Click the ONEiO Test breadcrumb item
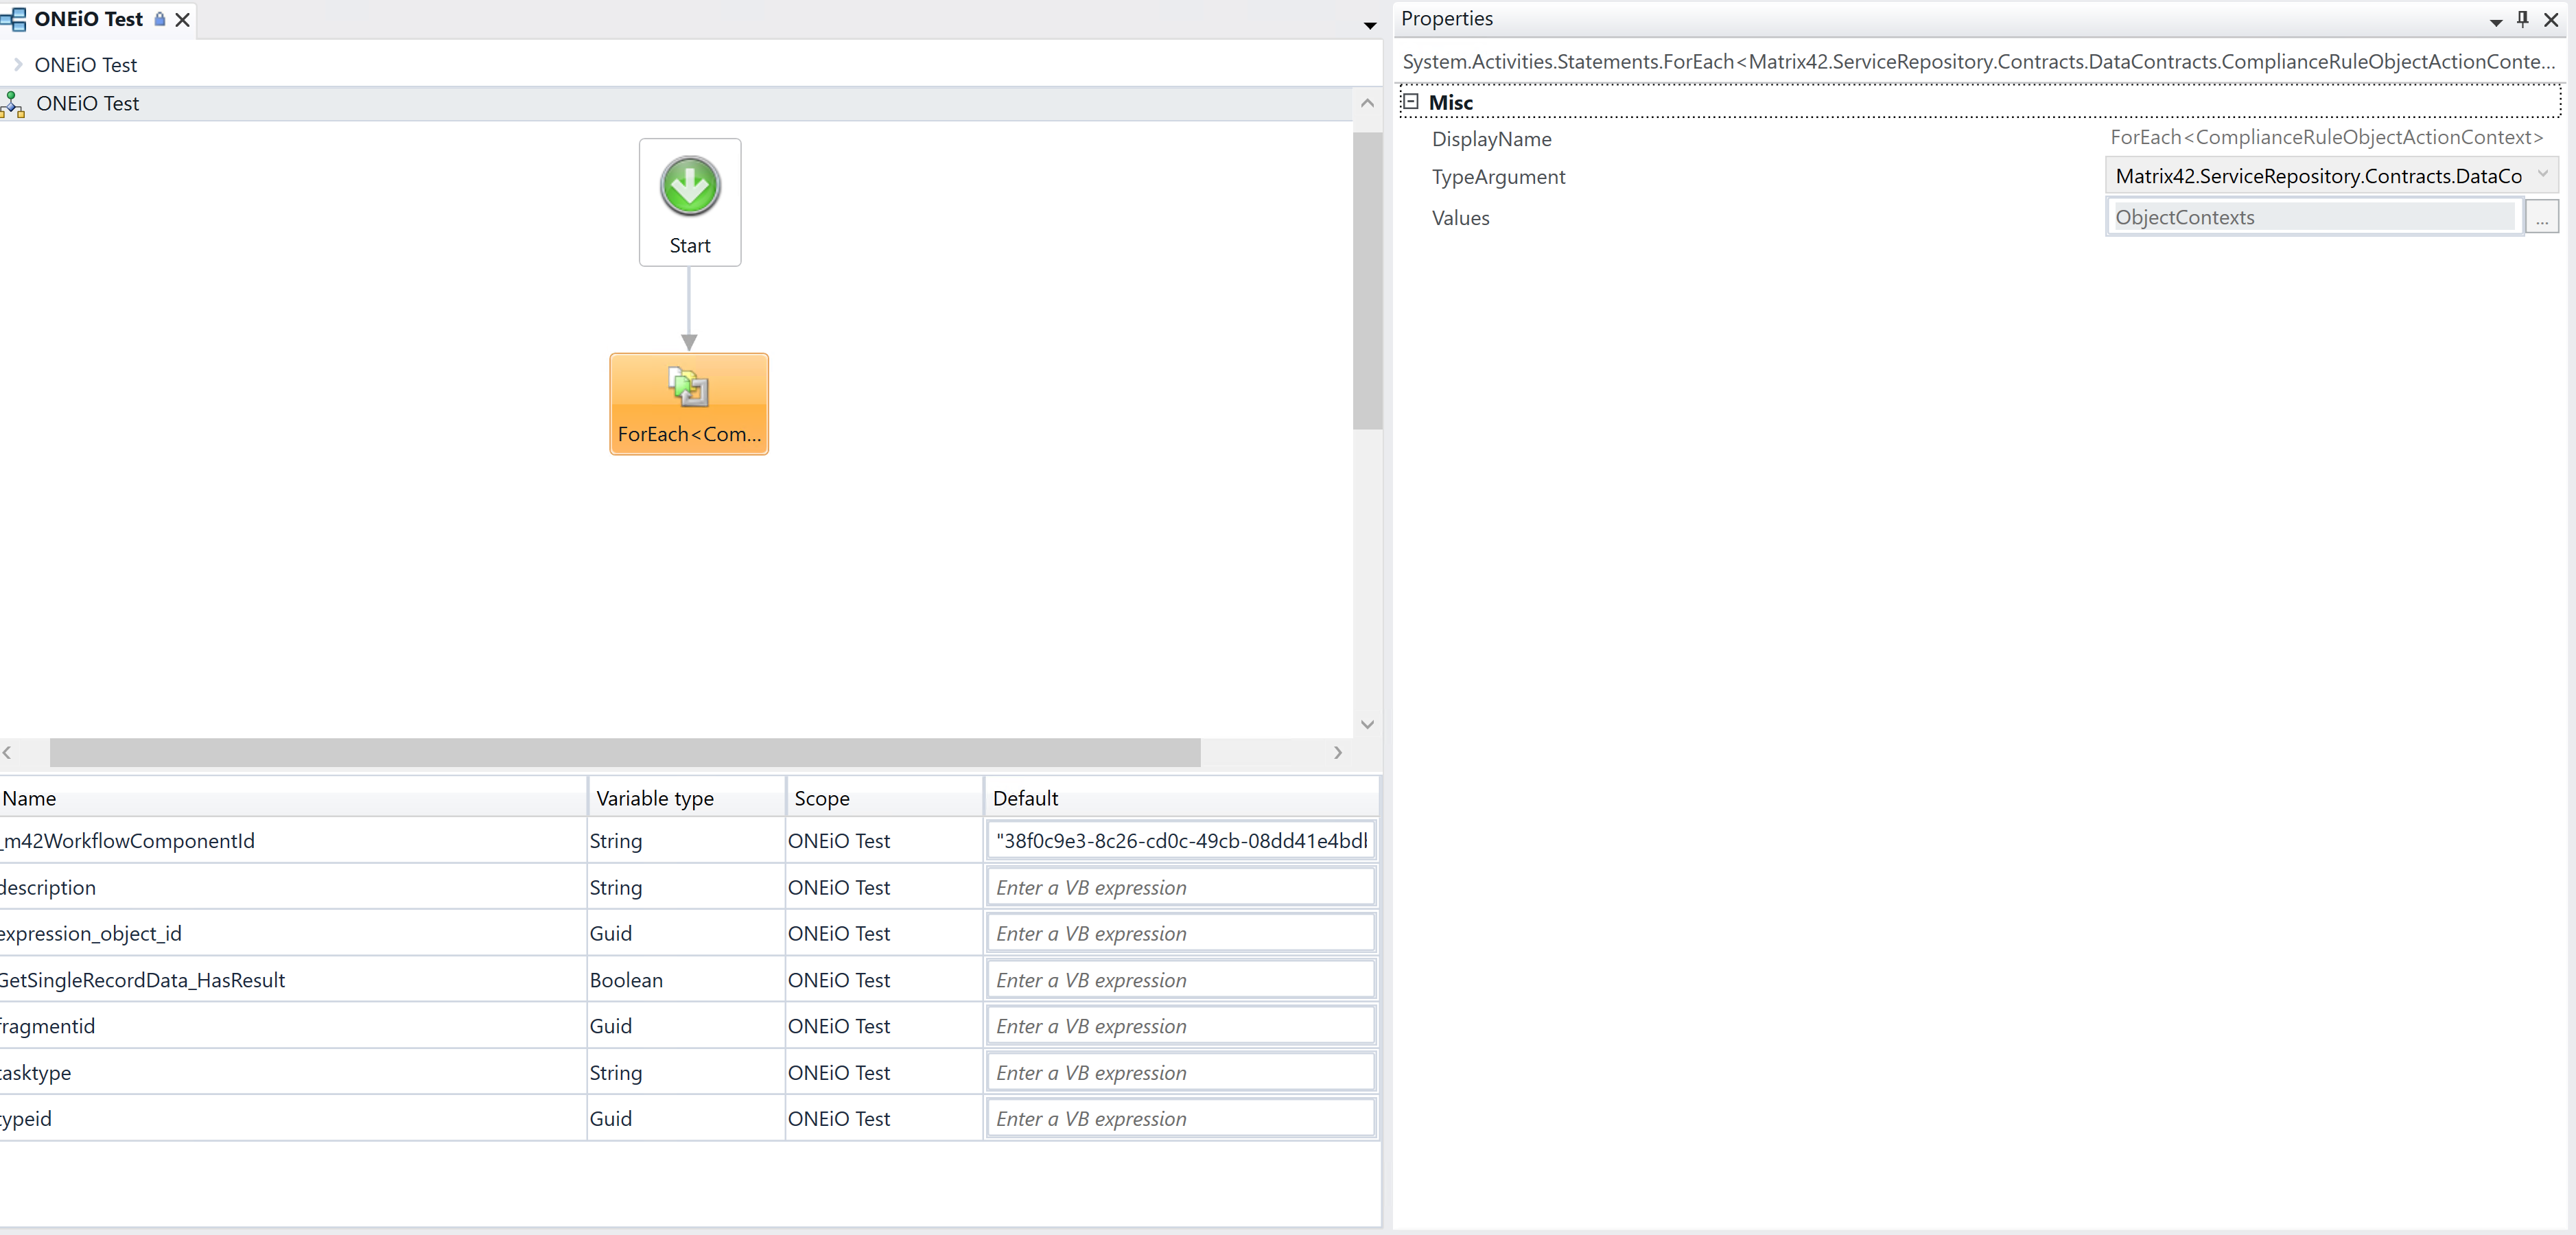Viewport: 2576px width, 1235px height. [85, 64]
